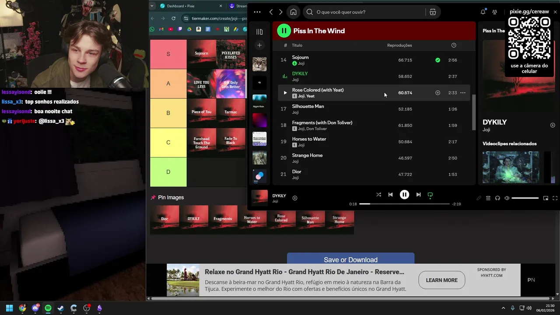Toggle shuffle in Spotify player
The height and width of the screenshot is (315, 560).
tap(379, 195)
